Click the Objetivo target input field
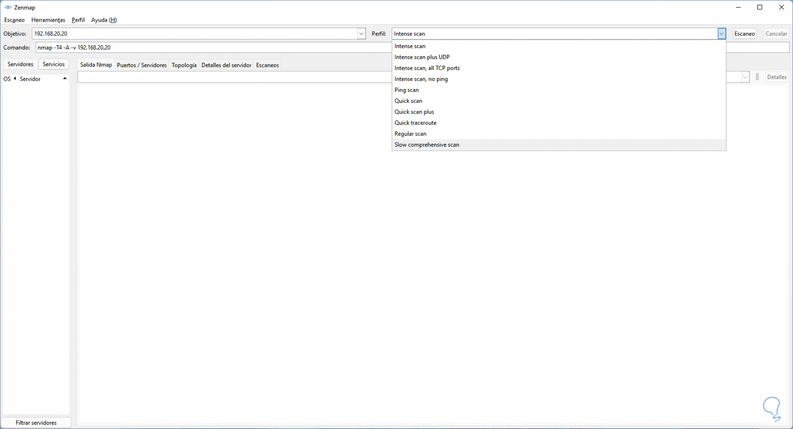This screenshot has height=429, width=793. (x=195, y=34)
